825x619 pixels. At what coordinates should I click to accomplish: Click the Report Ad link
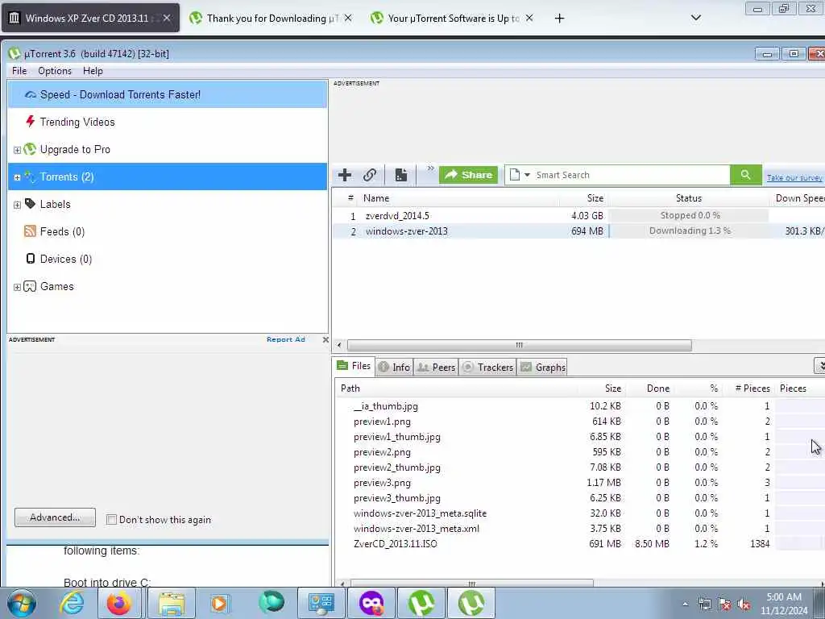pyautogui.click(x=286, y=339)
